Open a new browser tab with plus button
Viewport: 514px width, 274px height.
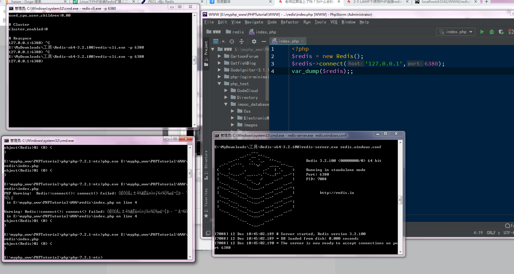486,2
